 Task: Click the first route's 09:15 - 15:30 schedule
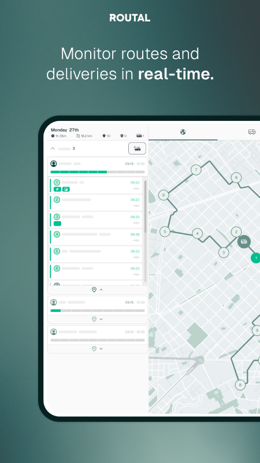pyautogui.click(x=135, y=164)
